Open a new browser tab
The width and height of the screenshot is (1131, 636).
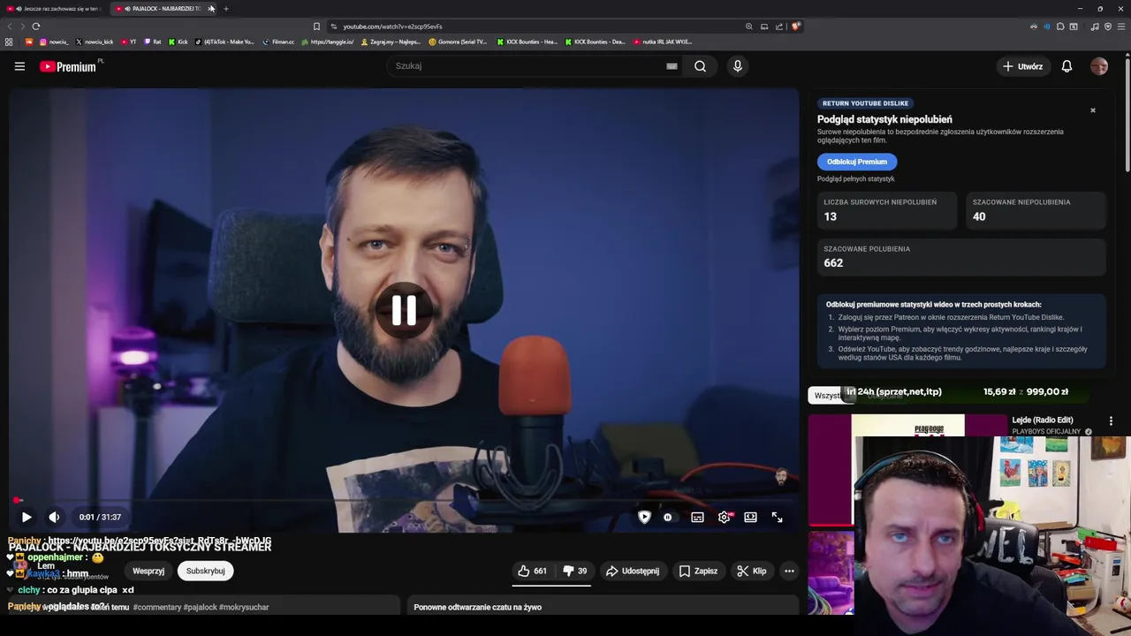click(x=226, y=9)
